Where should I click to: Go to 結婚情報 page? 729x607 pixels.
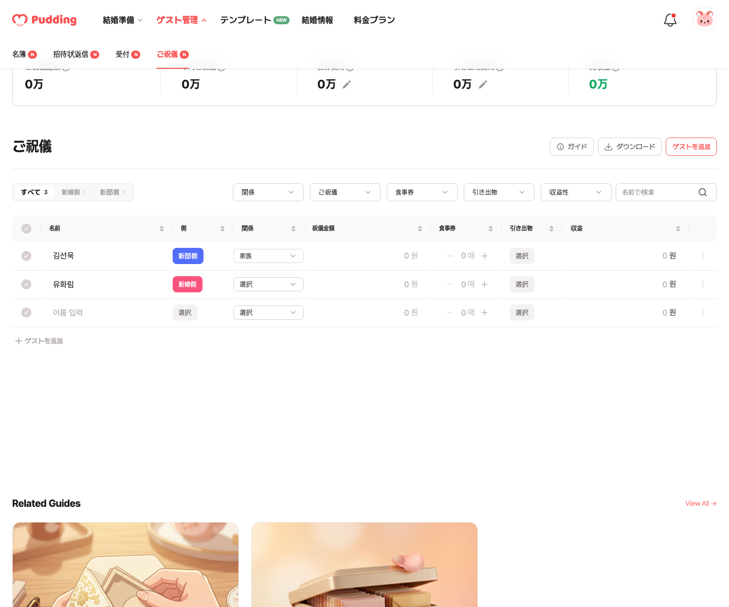pyautogui.click(x=317, y=20)
